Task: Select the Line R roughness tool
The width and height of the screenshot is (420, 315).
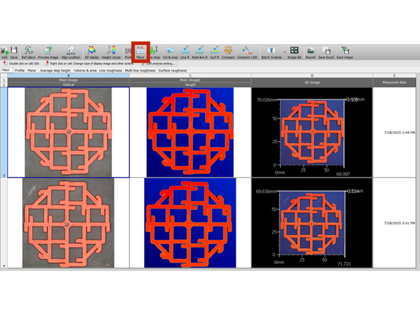Action: [x=185, y=52]
